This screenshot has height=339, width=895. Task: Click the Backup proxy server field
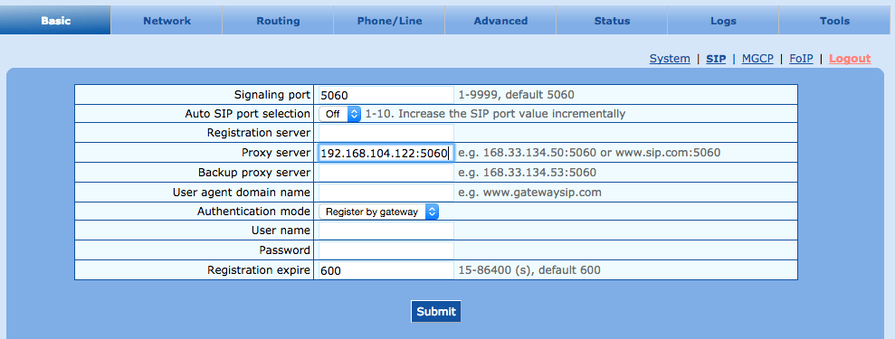tap(386, 173)
